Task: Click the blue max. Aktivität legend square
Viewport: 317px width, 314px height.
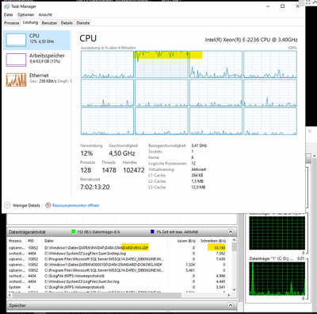Action: coord(152,232)
